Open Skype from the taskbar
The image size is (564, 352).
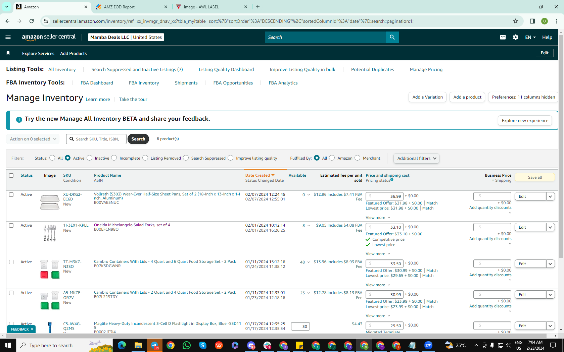pyautogui.click(x=203, y=345)
